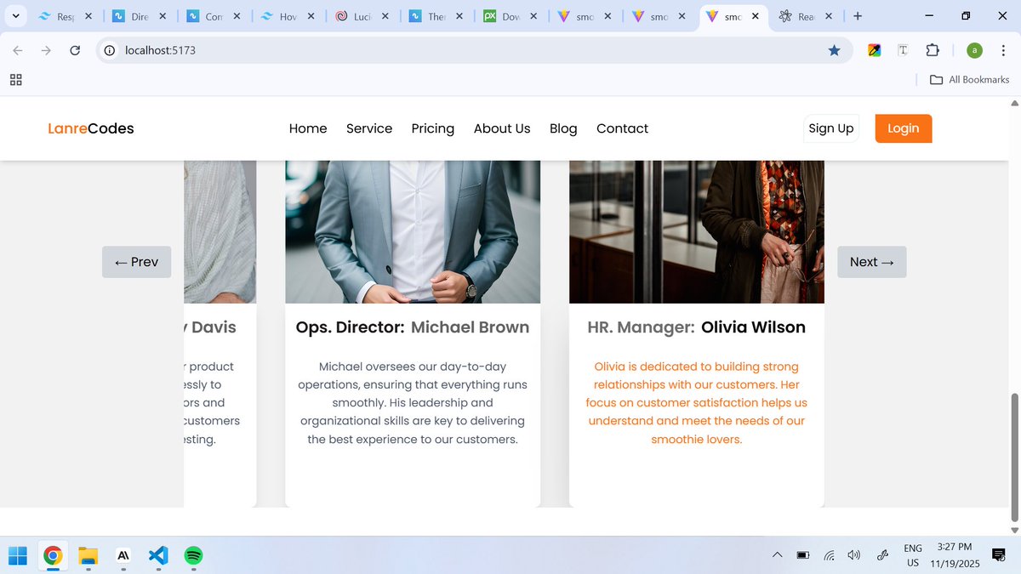Focus the address bar showing localhost:5173
The height and width of the screenshot is (574, 1021).
pos(472,50)
